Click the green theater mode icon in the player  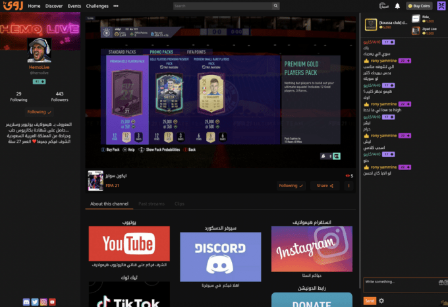(x=337, y=156)
